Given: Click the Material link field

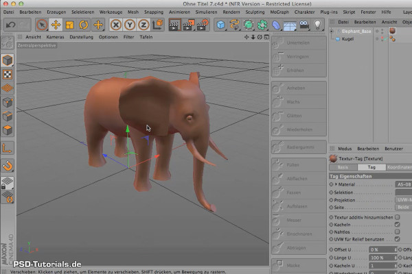Looking at the screenshot, I should point(404,184).
